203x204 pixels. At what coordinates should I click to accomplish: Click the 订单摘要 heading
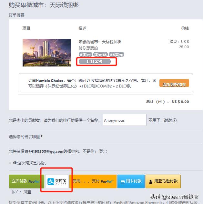point(16,15)
